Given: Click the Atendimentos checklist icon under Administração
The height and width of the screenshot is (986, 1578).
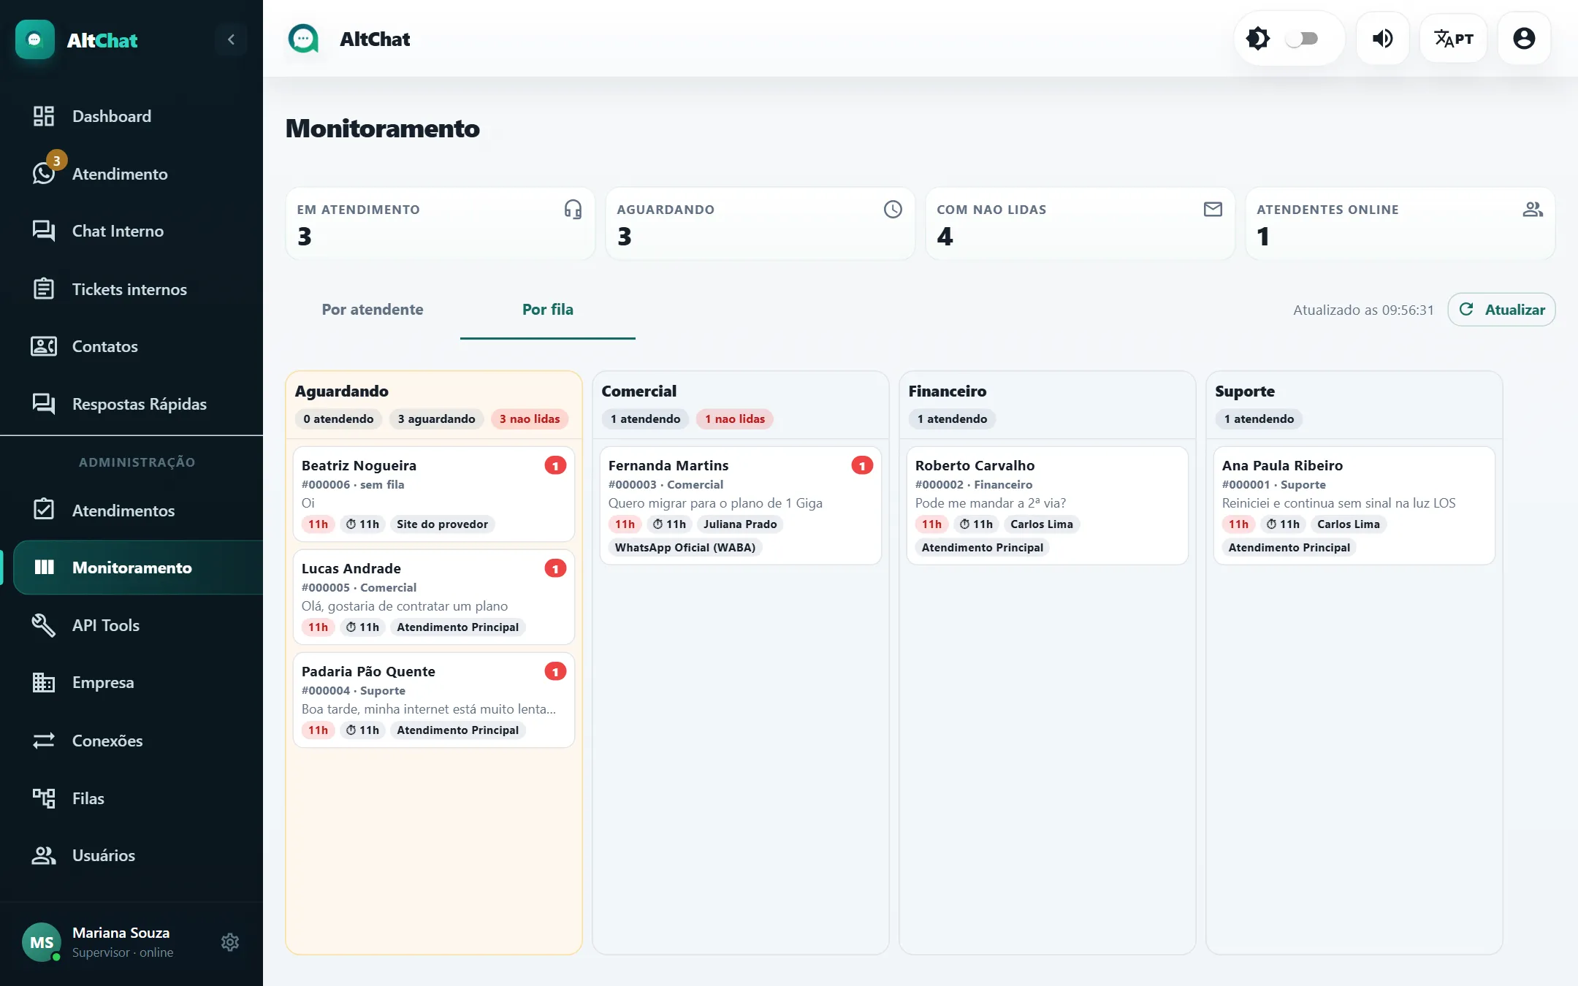Looking at the screenshot, I should click(44, 509).
